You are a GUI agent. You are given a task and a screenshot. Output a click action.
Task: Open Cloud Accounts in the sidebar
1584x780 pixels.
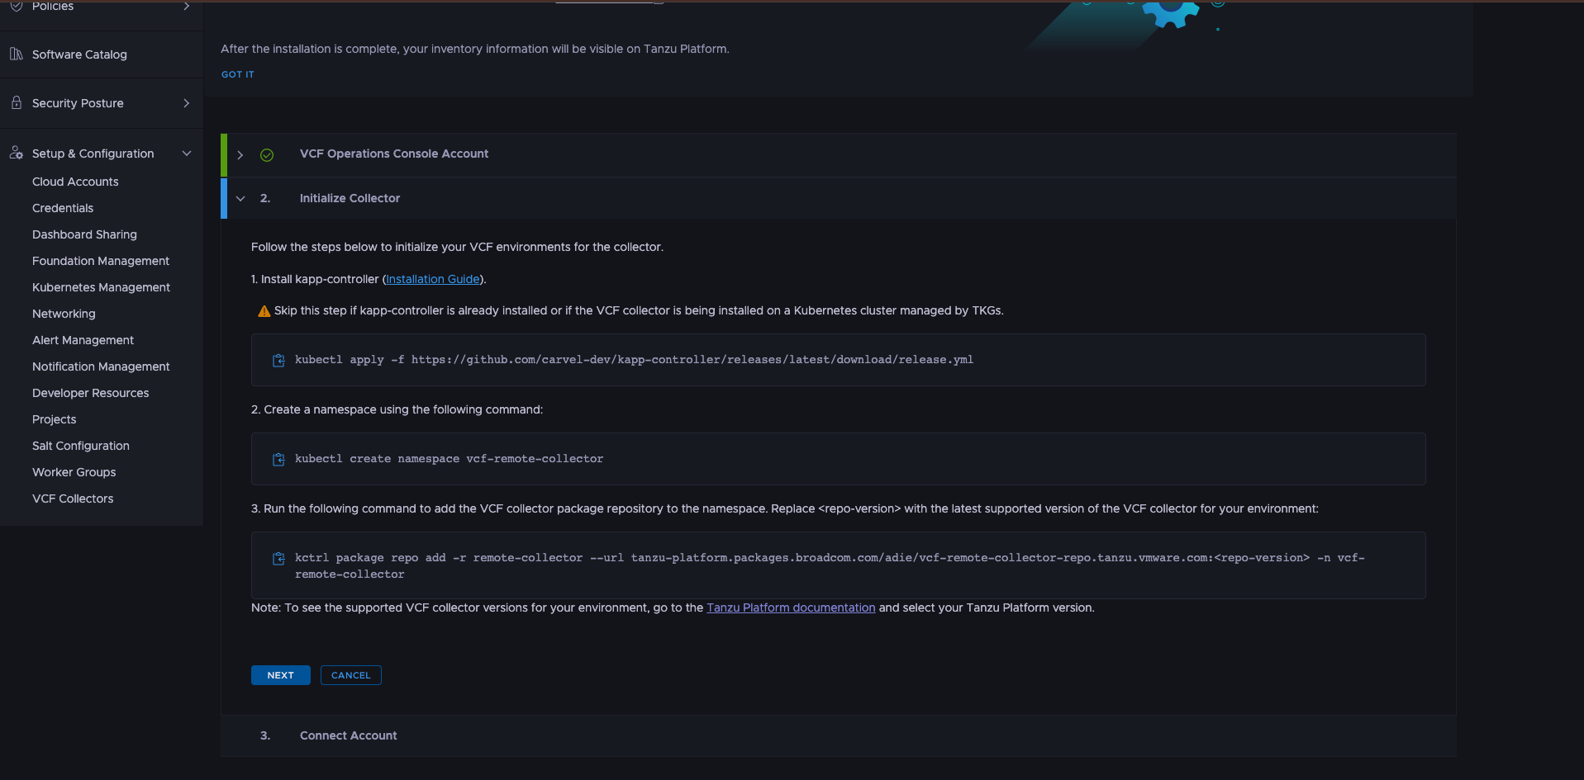click(x=75, y=182)
